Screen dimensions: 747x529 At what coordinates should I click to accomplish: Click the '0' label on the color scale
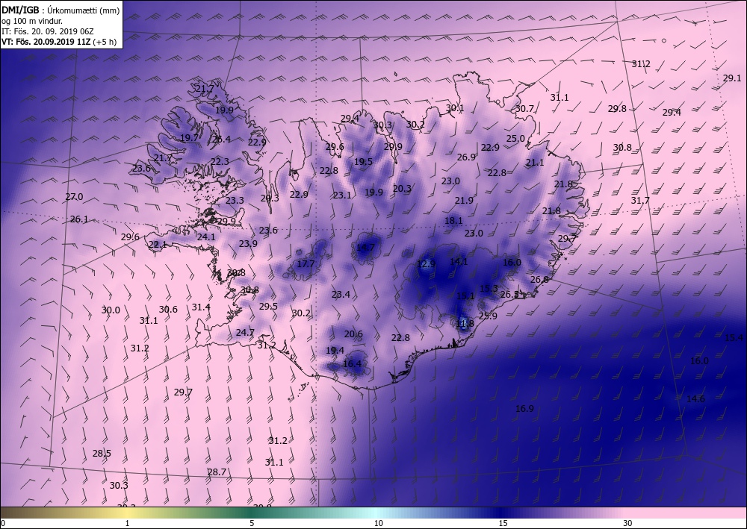(3, 523)
